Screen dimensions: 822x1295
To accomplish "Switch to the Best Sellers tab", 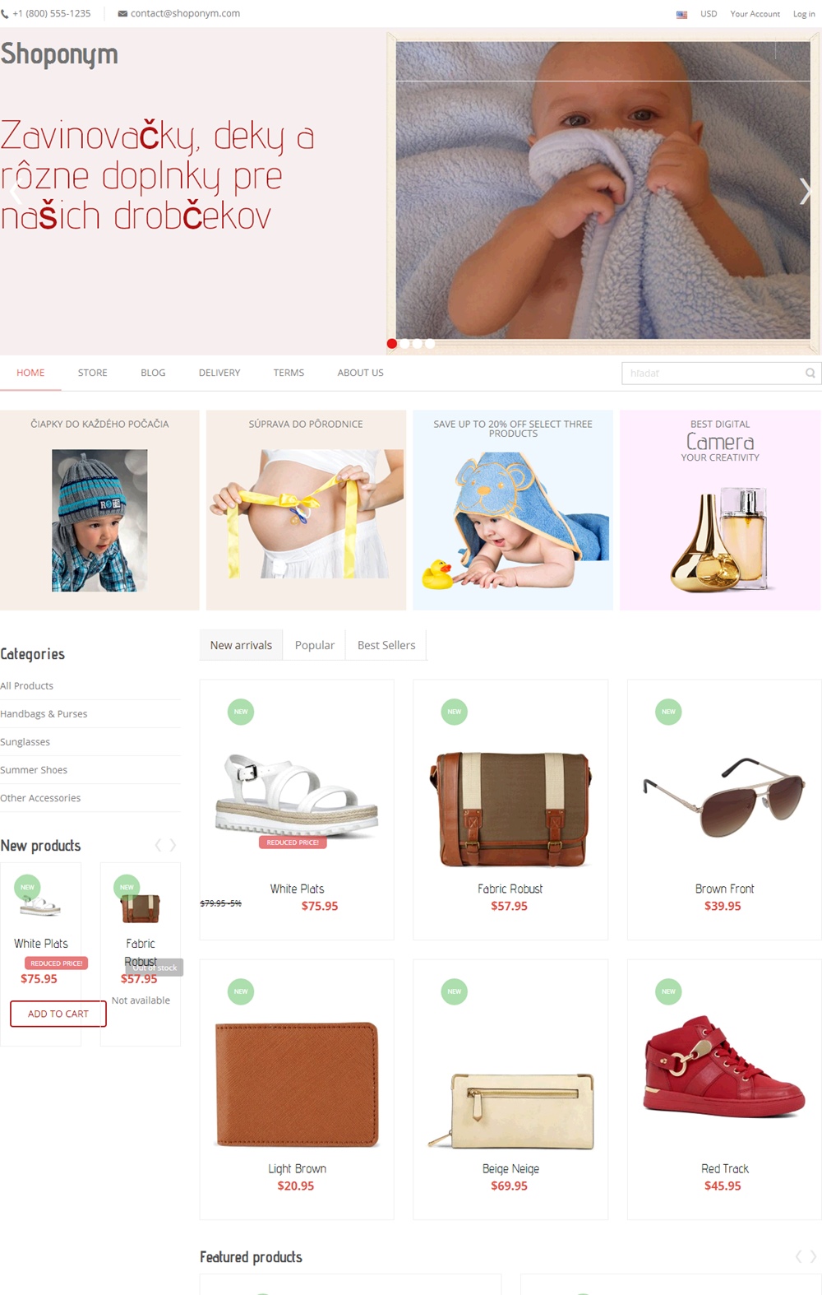I will click(386, 645).
